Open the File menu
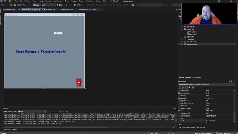This screenshot has width=238, height=134. click(5, 1)
